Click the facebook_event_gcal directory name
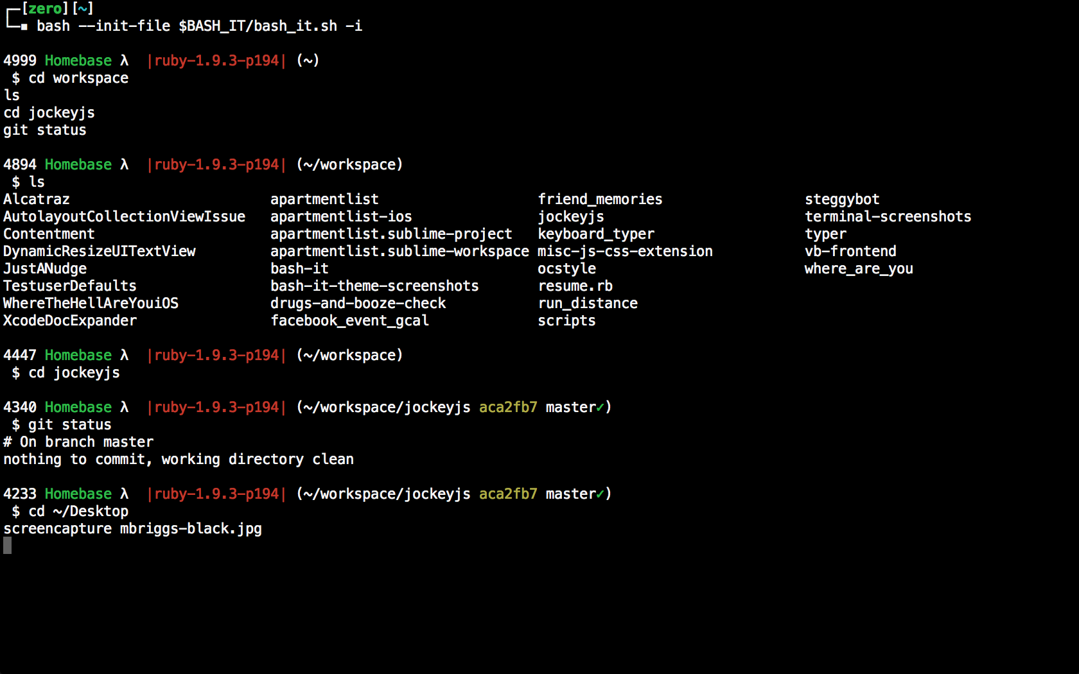 pos(349,321)
